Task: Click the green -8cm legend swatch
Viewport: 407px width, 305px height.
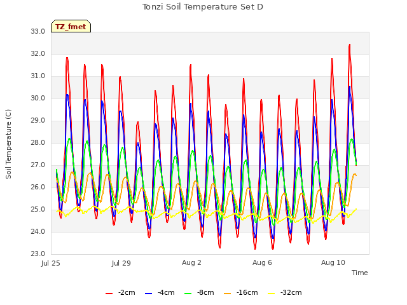Action: point(188,294)
